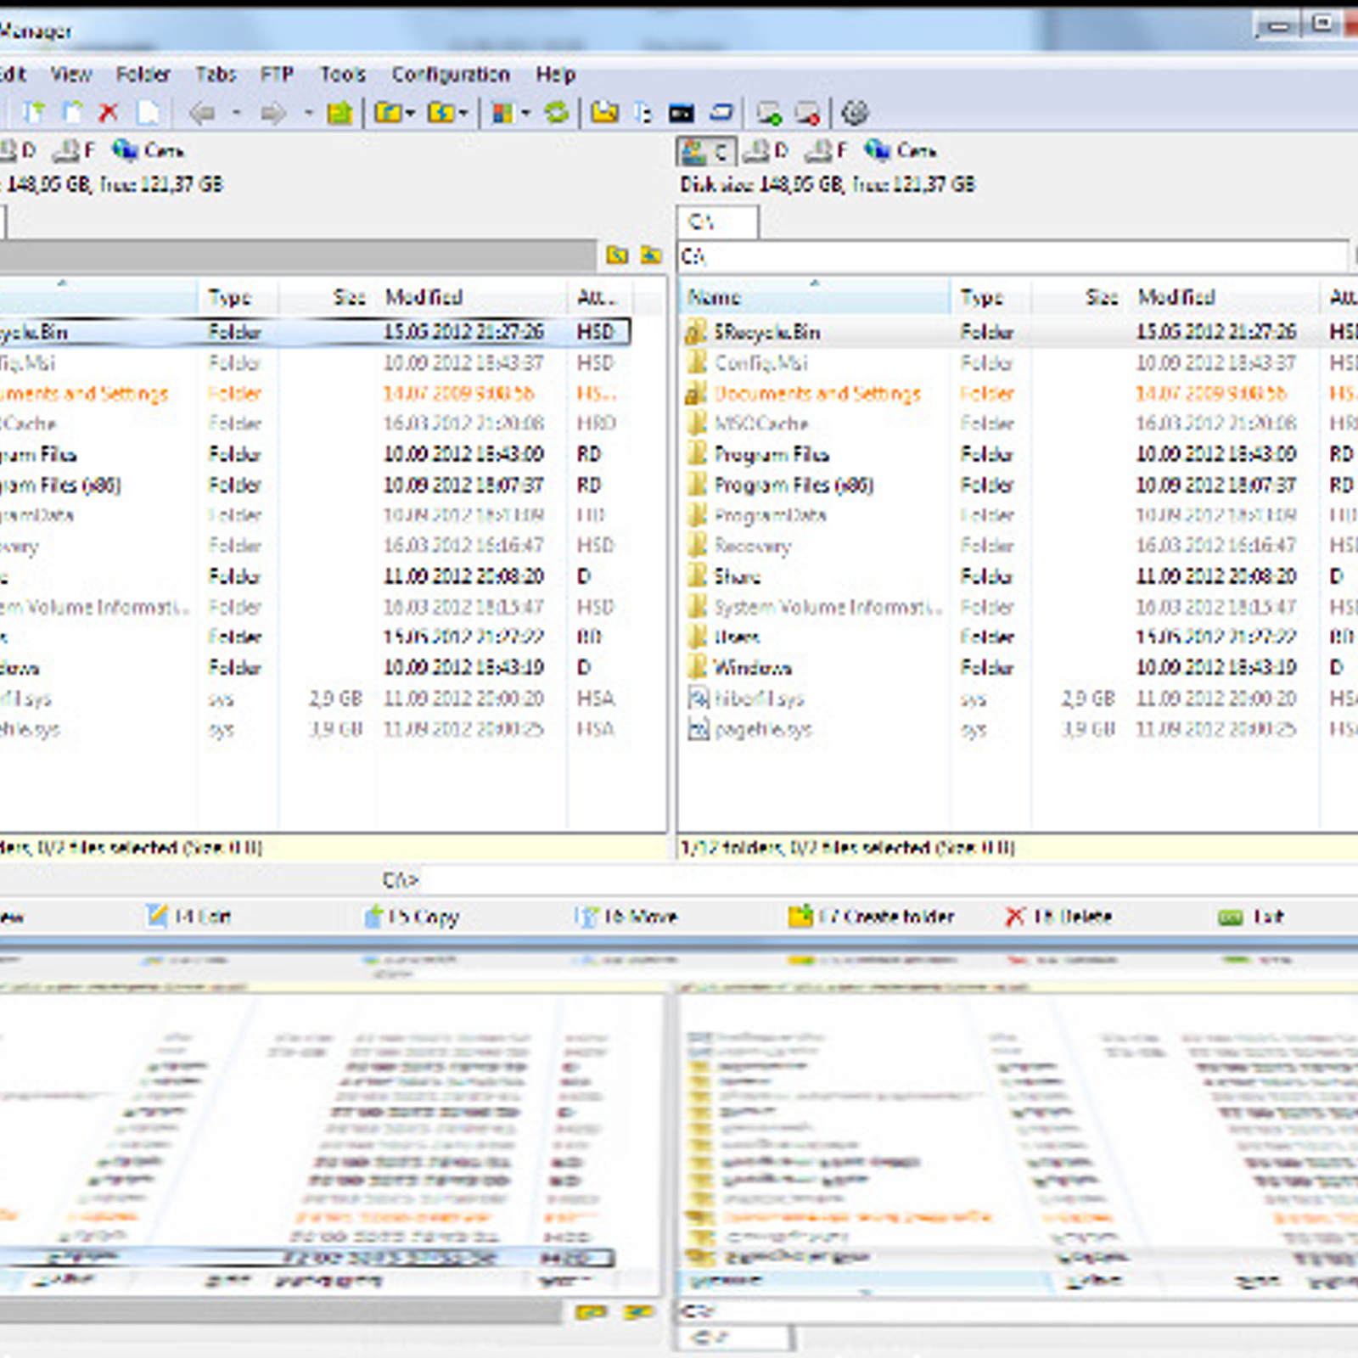The image size is (1358, 1358).
Task: Open the FTP menu
Action: coord(277,75)
